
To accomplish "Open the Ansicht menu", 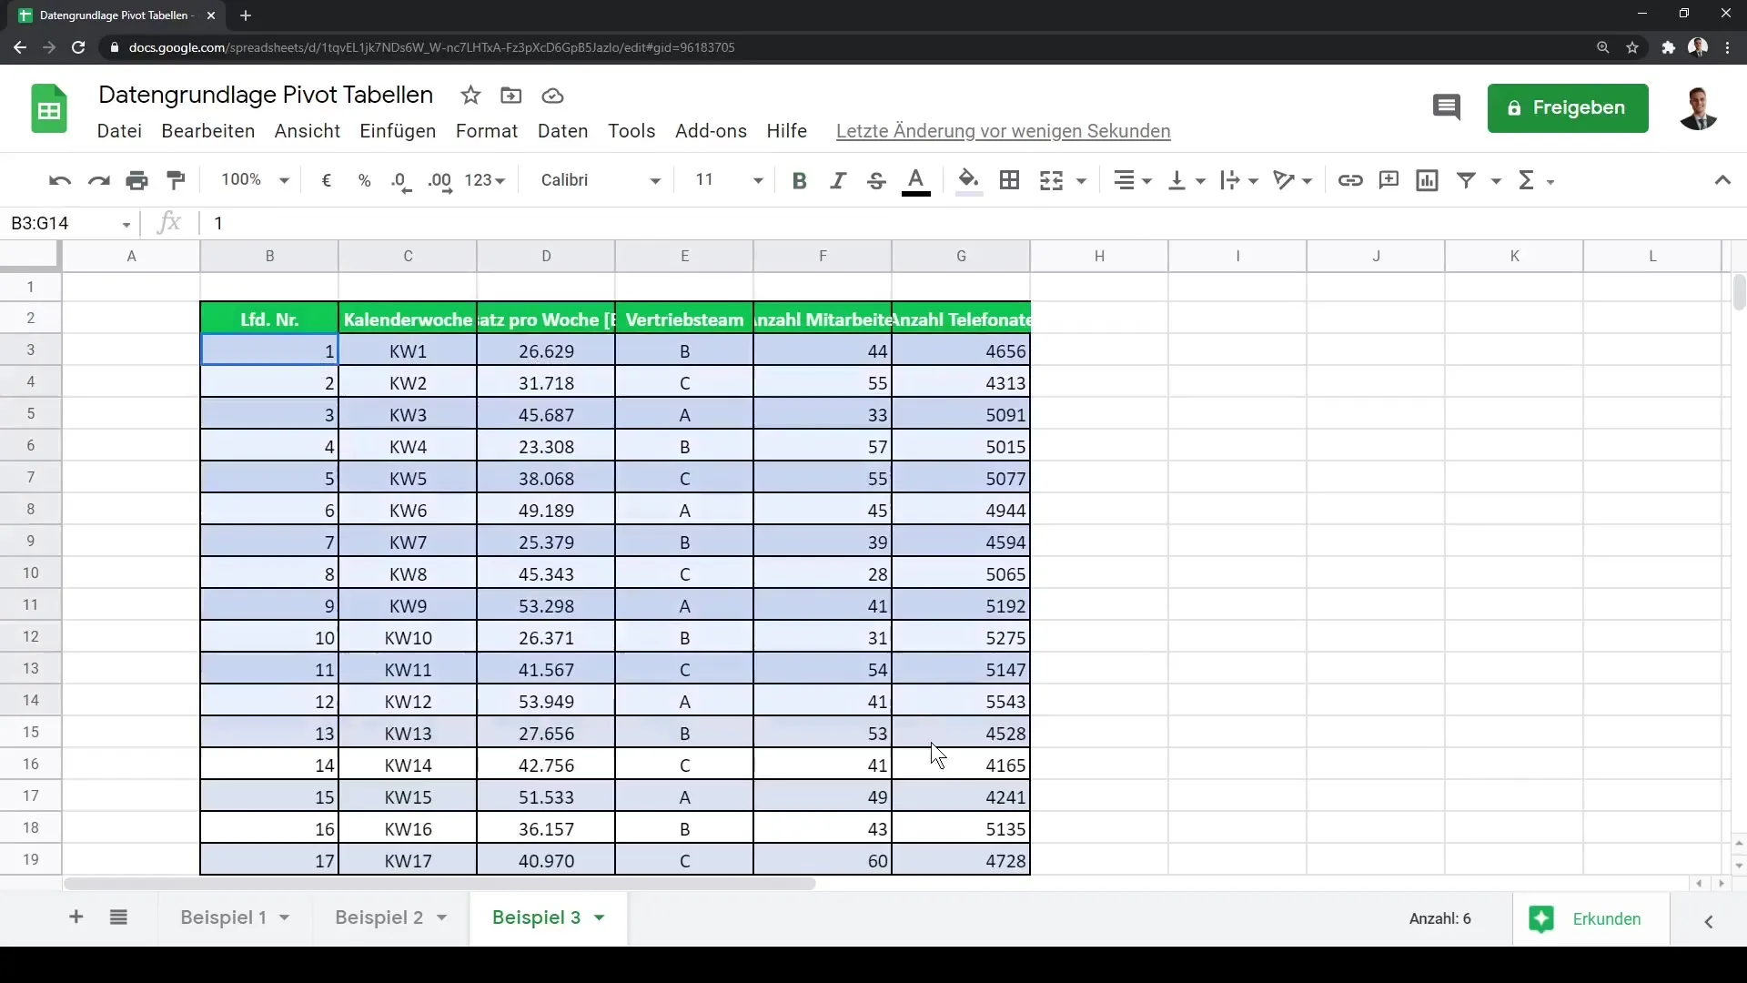I will [308, 131].
